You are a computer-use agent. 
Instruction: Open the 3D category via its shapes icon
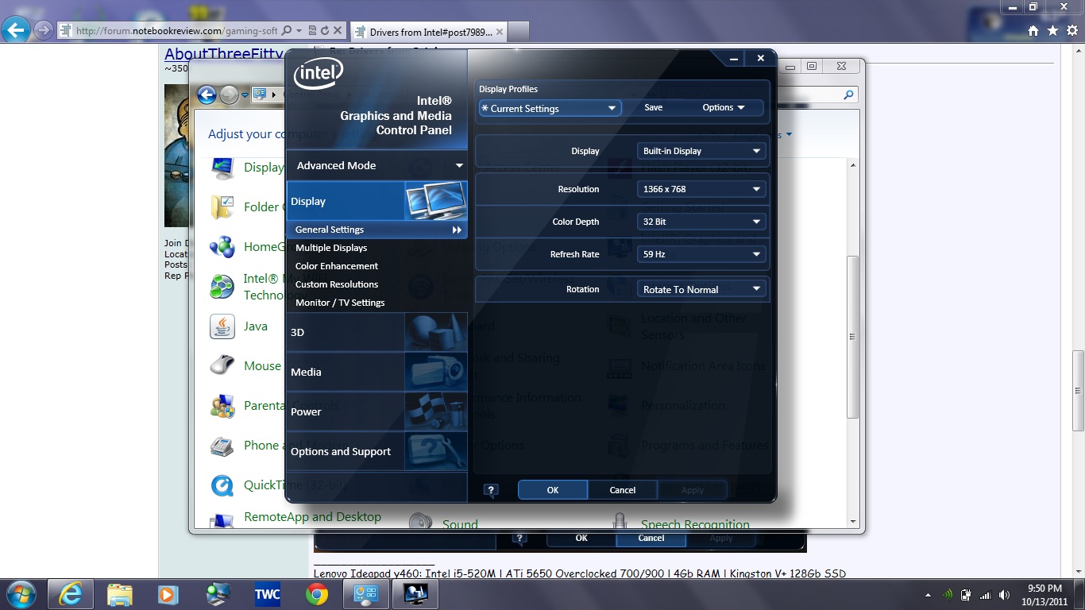[x=435, y=332]
